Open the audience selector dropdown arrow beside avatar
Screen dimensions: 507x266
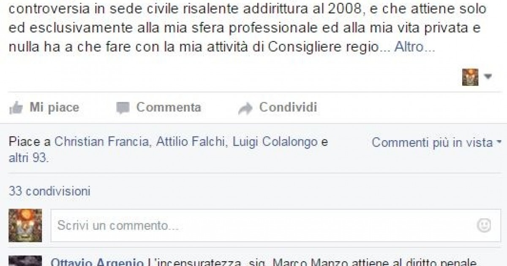point(488,77)
